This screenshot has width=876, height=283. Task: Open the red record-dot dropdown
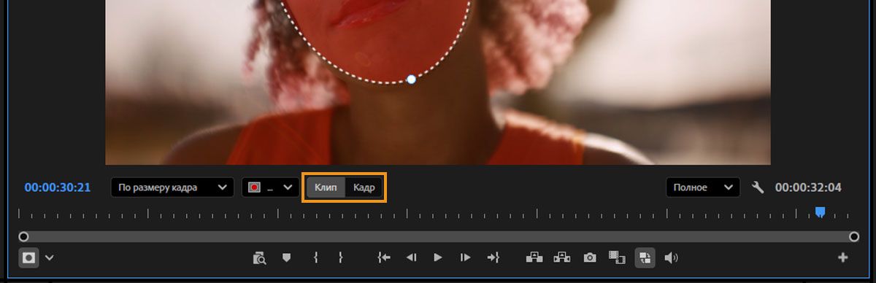(x=270, y=187)
